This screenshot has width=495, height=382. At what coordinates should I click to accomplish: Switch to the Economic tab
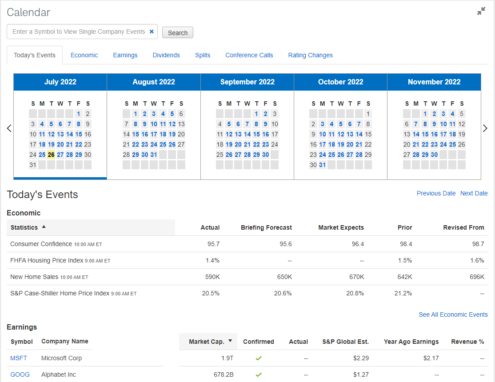[x=84, y=55]
